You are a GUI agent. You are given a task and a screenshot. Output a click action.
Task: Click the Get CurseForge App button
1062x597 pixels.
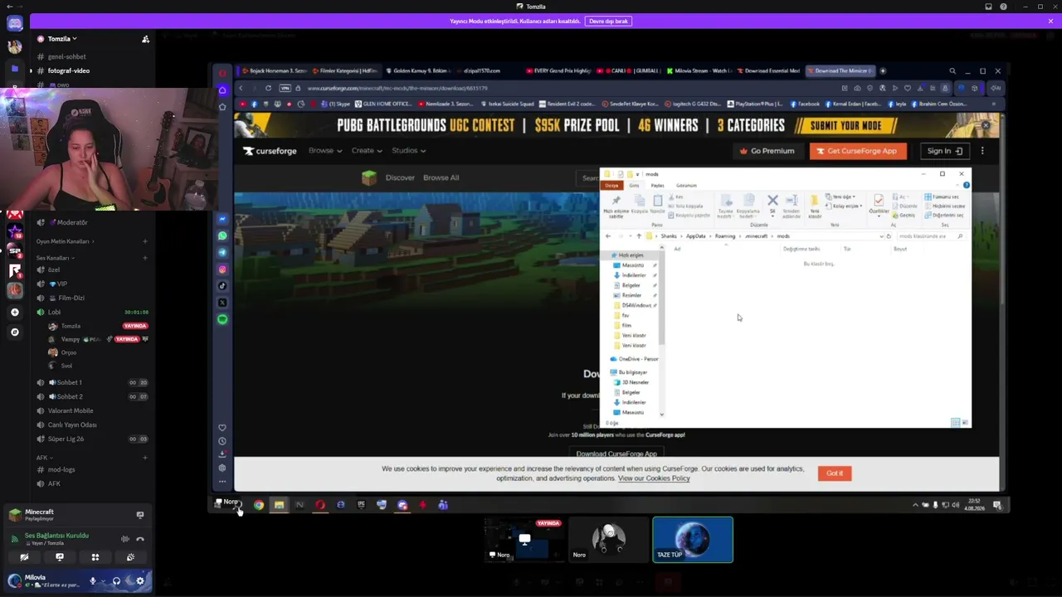[858, 151]
